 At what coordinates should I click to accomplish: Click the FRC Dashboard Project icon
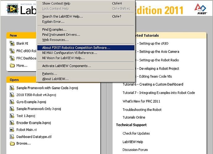(12, 58)
